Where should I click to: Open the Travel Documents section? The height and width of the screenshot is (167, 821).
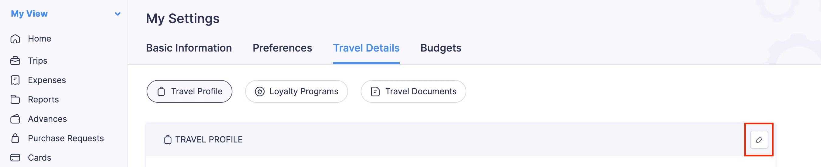[x=413, y=92]
